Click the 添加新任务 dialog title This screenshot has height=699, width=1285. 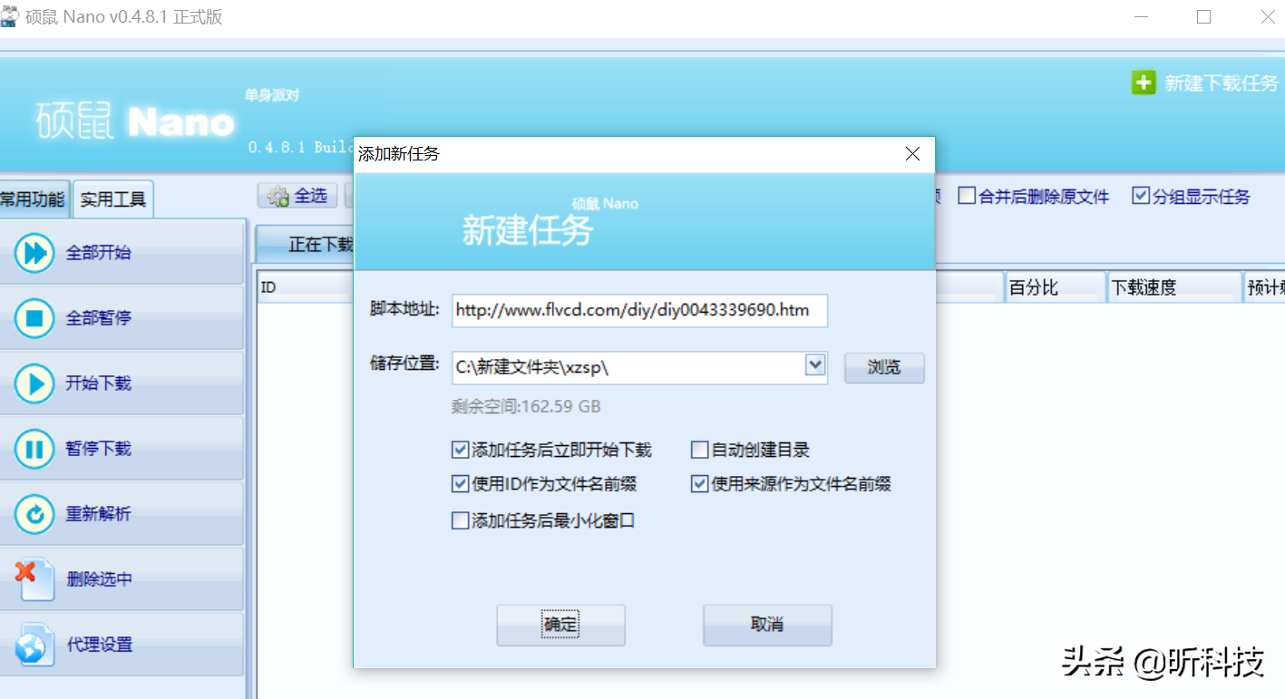(x=399, y=154)
